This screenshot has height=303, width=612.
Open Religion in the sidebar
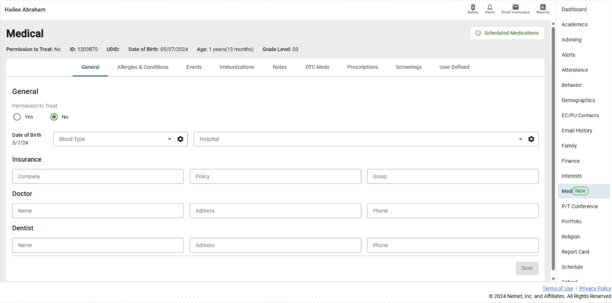[571, 237]
